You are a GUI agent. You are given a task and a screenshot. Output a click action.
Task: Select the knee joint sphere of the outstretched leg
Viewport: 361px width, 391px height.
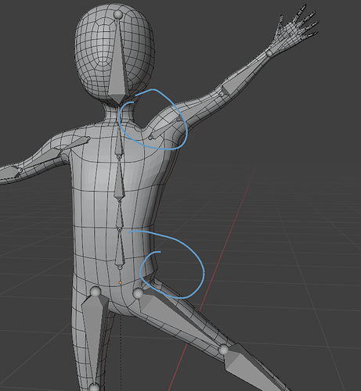click(223, 350)
